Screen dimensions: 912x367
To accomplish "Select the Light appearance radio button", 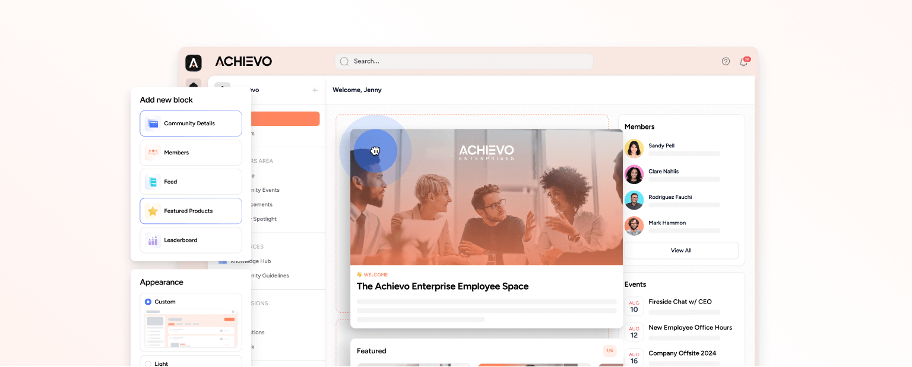I will (148, 363).
